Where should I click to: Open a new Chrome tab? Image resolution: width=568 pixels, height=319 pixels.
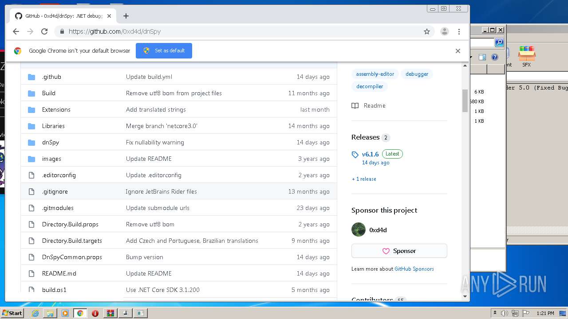[x=126, y=16]
